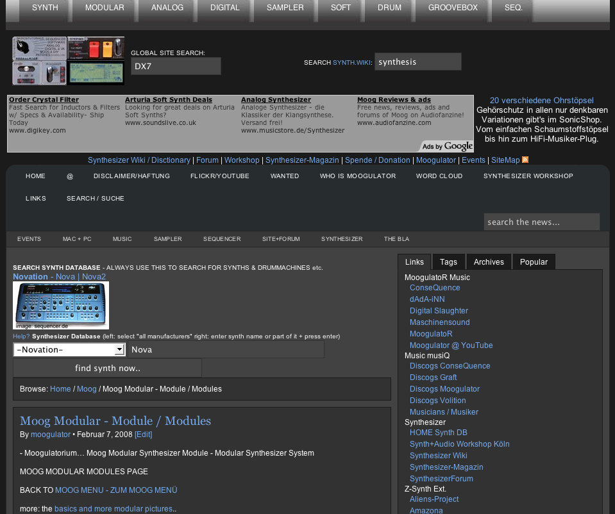Open the '20 verschiedene Ohrstöpsel' ad link

[542, 101]
